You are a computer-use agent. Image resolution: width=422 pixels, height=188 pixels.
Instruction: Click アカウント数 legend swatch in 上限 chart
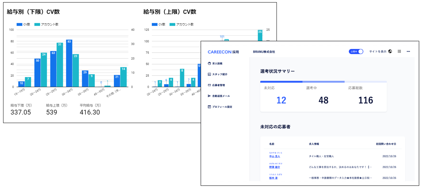tap(172, 24)
